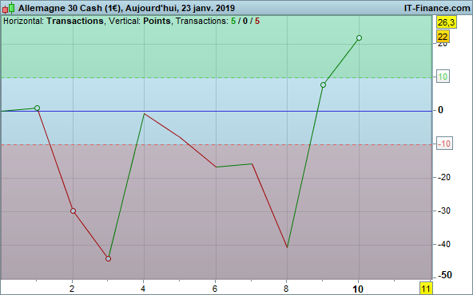Click the '0' label on vertical axis
Image resolution: width=473 pixels, height=295 pixels.
click(440, 110)
